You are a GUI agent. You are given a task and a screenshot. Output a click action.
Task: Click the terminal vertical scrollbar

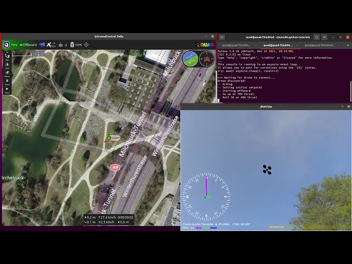click(x=350, y=92)
